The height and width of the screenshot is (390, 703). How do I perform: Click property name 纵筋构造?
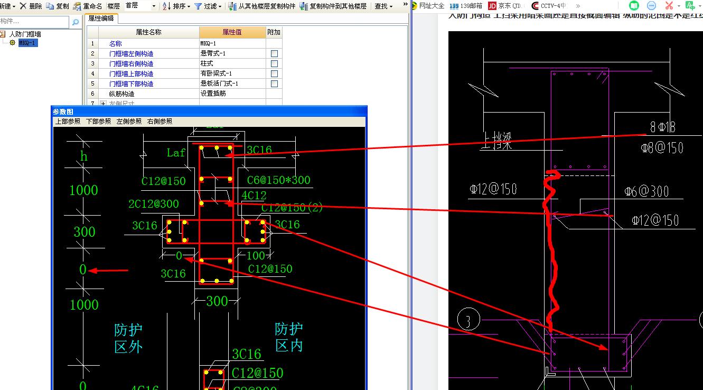[x=121, y=94]
